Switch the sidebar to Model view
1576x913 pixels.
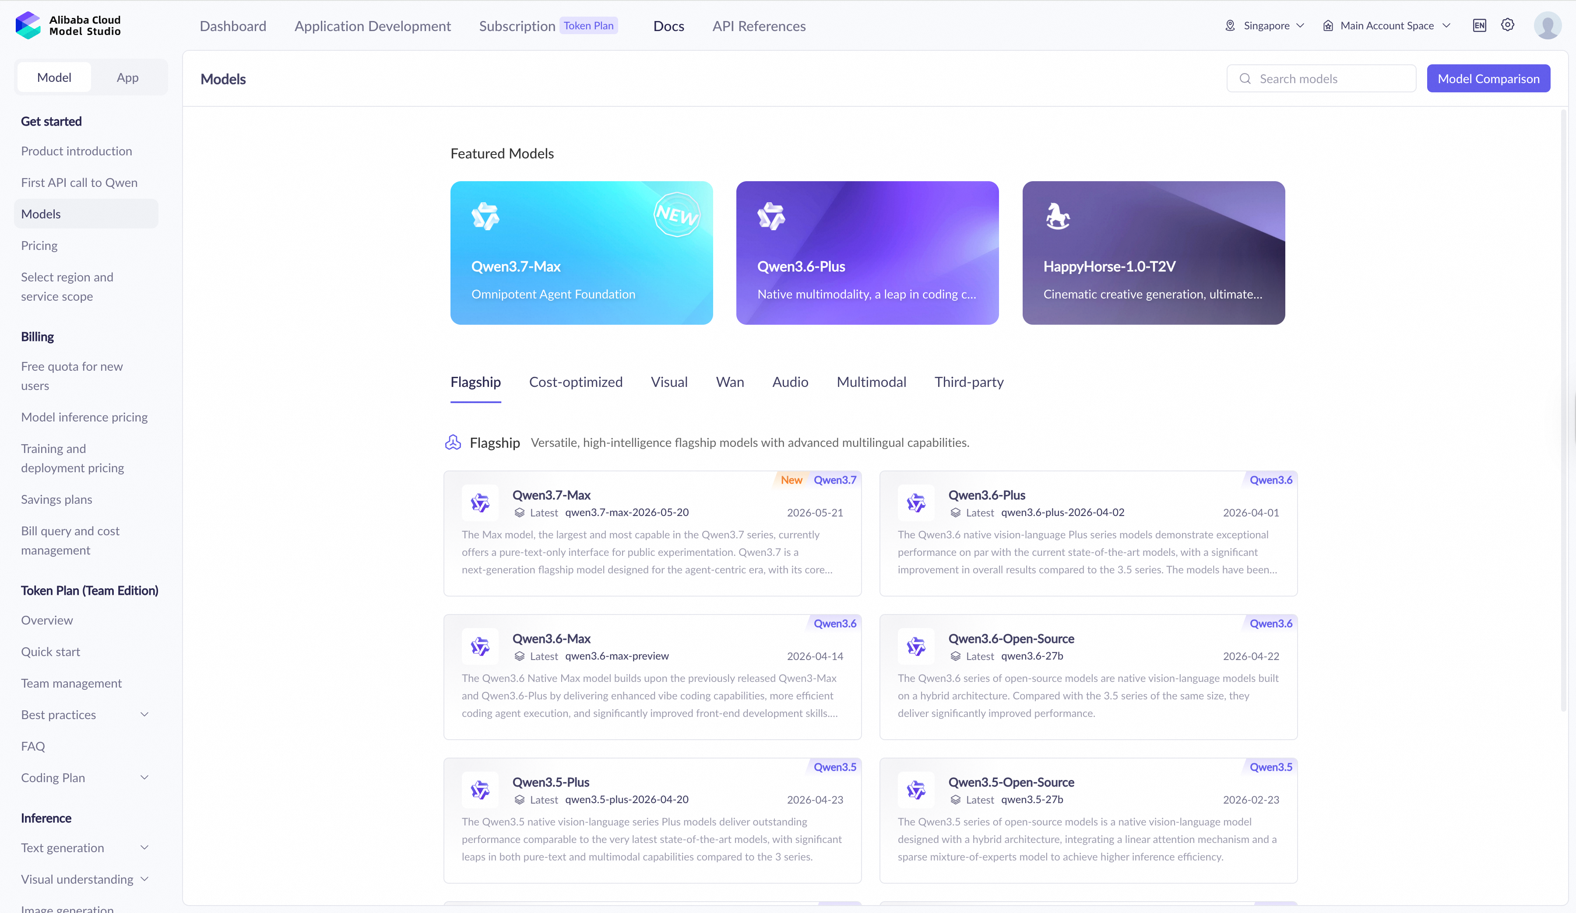pyautogui.click(x=54, y=77)
